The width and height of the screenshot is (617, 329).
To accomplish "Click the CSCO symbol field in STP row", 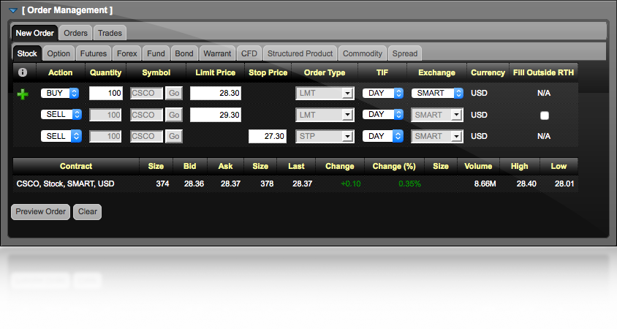I will click(x=146, y=136).
